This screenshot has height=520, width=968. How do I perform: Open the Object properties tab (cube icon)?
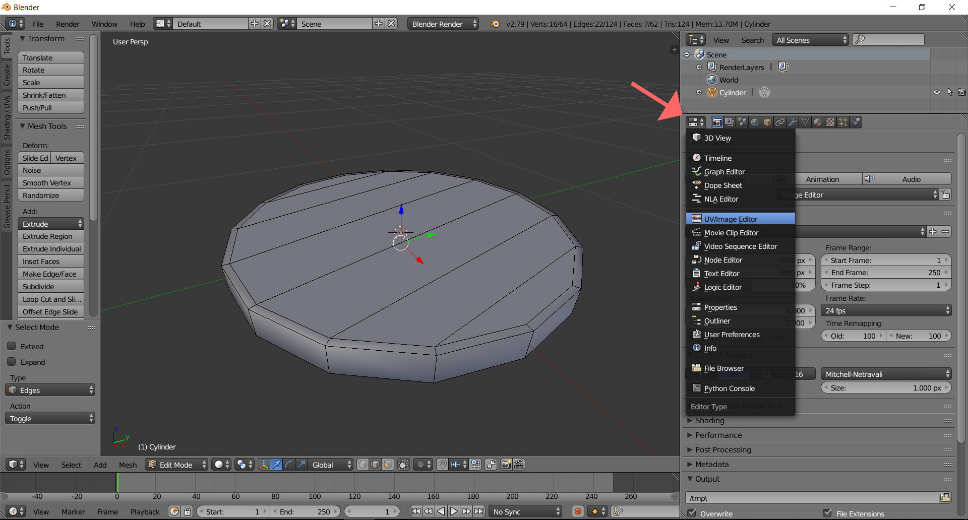click(767, 122)
